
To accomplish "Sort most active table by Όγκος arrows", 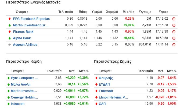I will click(150, 12).
